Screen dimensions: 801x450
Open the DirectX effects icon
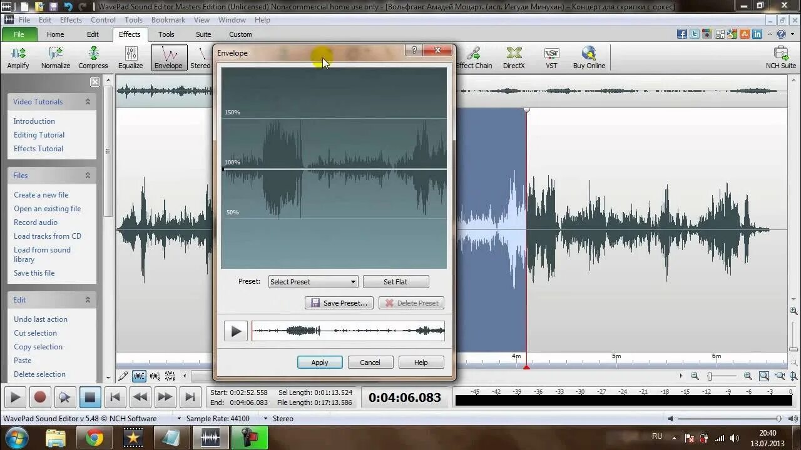[514, 57]
